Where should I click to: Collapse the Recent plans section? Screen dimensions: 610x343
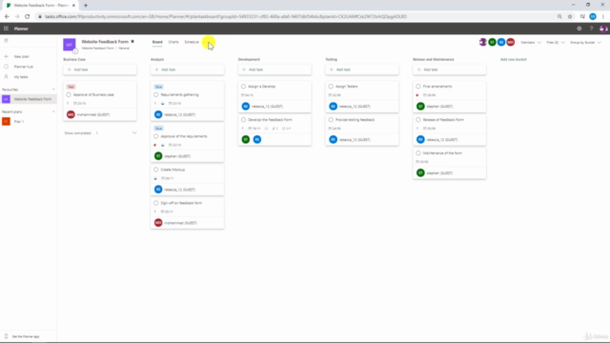(x=53, y=111)
